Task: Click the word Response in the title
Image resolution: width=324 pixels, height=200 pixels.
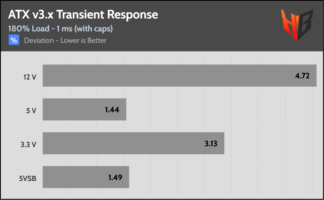Action: 132,15
